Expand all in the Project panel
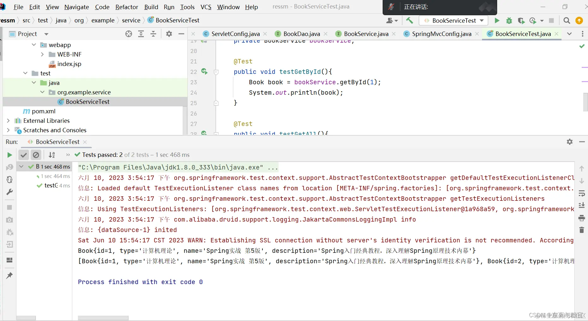The width and height of the screenshot is (588, 321). 141,34
